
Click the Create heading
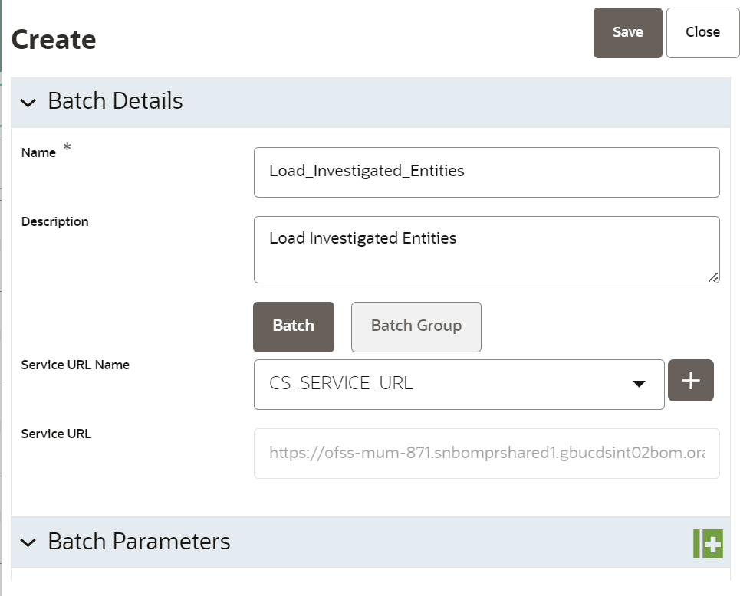tap(54, 39)
